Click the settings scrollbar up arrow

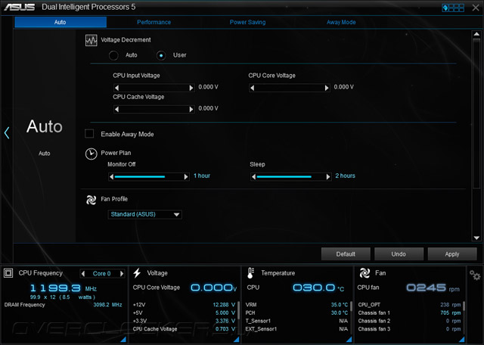476,34
